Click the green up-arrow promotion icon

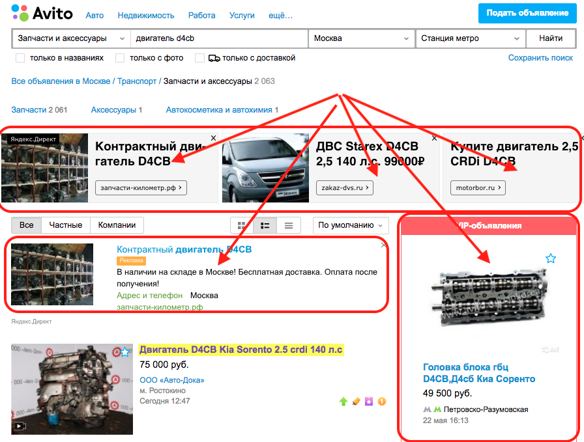pos(343,402)
